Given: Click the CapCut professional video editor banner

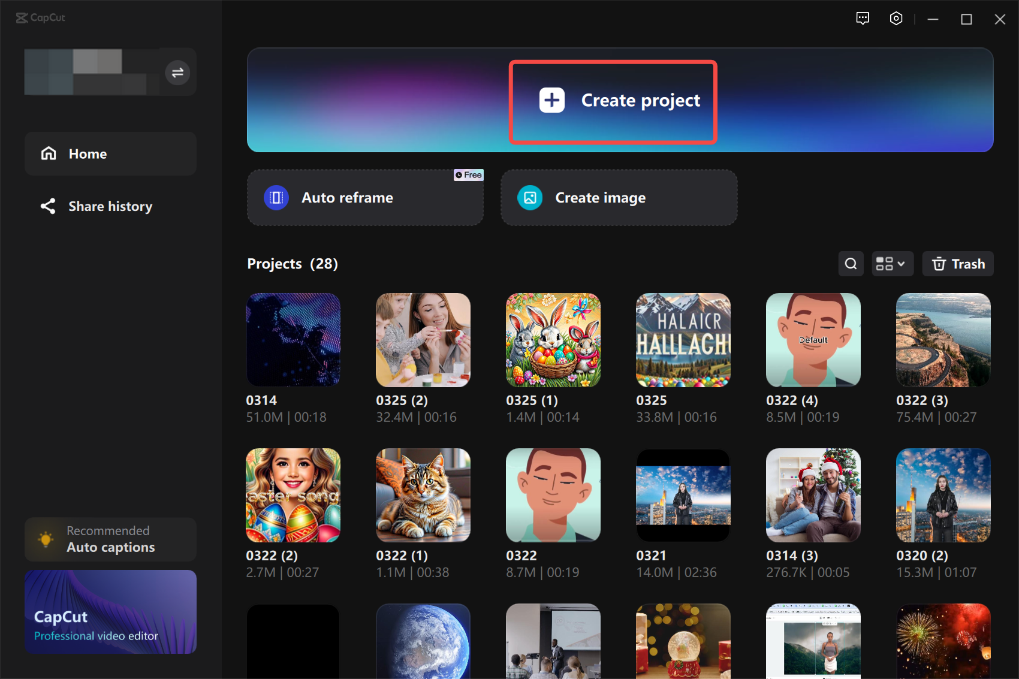Looking at the screenshot, I should pyautogui.click(x=110, y=612).
